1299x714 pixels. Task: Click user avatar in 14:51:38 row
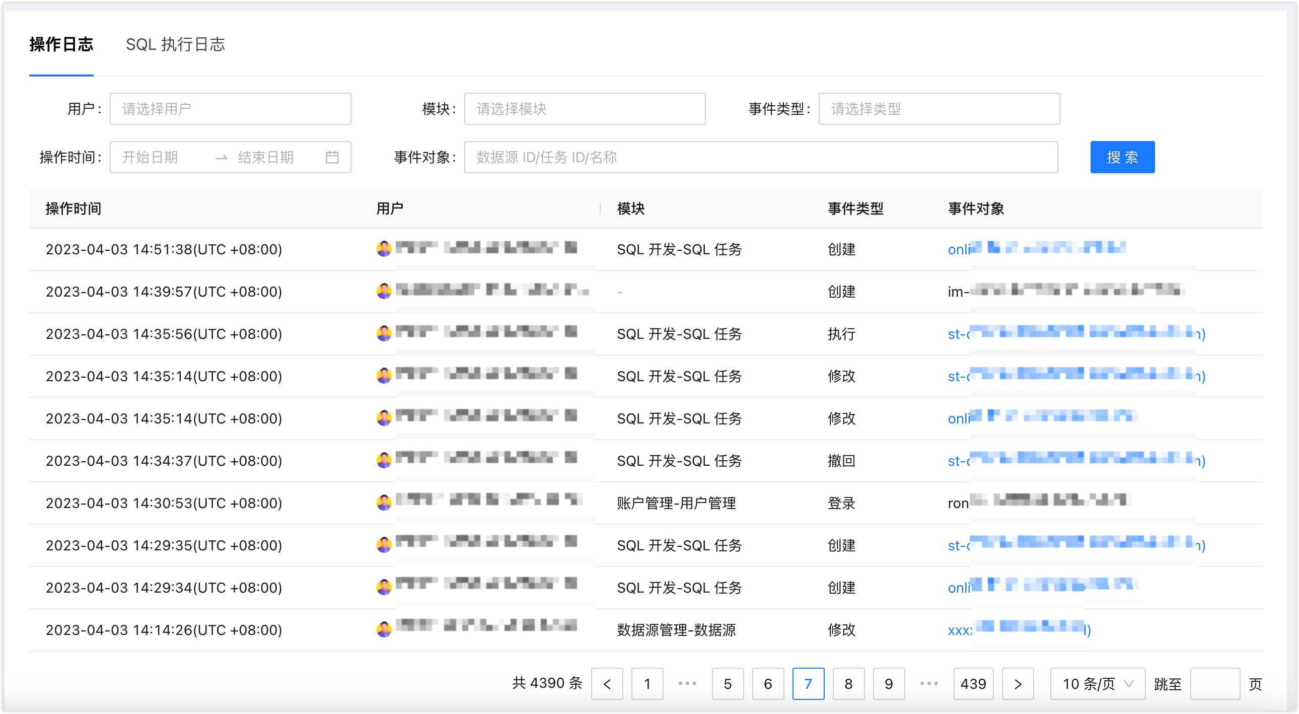pyautogui.click(x=384, y=249)
